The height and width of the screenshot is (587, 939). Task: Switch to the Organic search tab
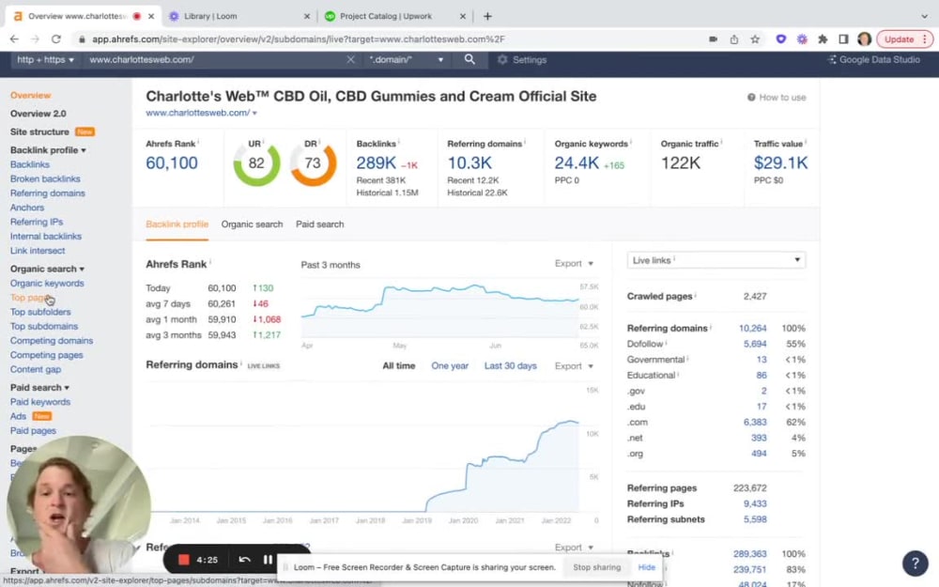tap(252, 224)
